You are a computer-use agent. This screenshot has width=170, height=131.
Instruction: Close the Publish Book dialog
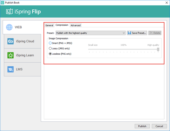pyautogui.click(x=167, y=3)
